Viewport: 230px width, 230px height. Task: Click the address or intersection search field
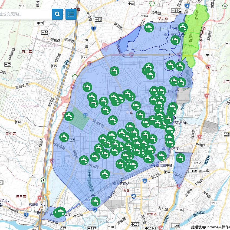26,14
